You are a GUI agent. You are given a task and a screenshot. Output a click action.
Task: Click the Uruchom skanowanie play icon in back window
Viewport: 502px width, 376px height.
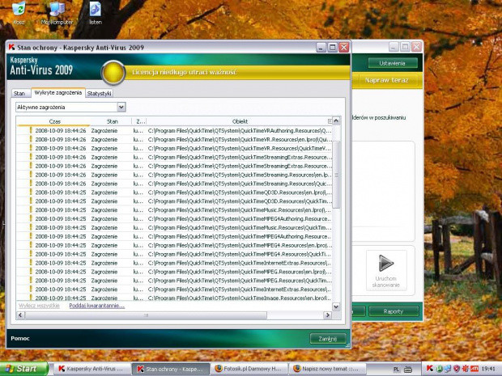coord(386,263)
